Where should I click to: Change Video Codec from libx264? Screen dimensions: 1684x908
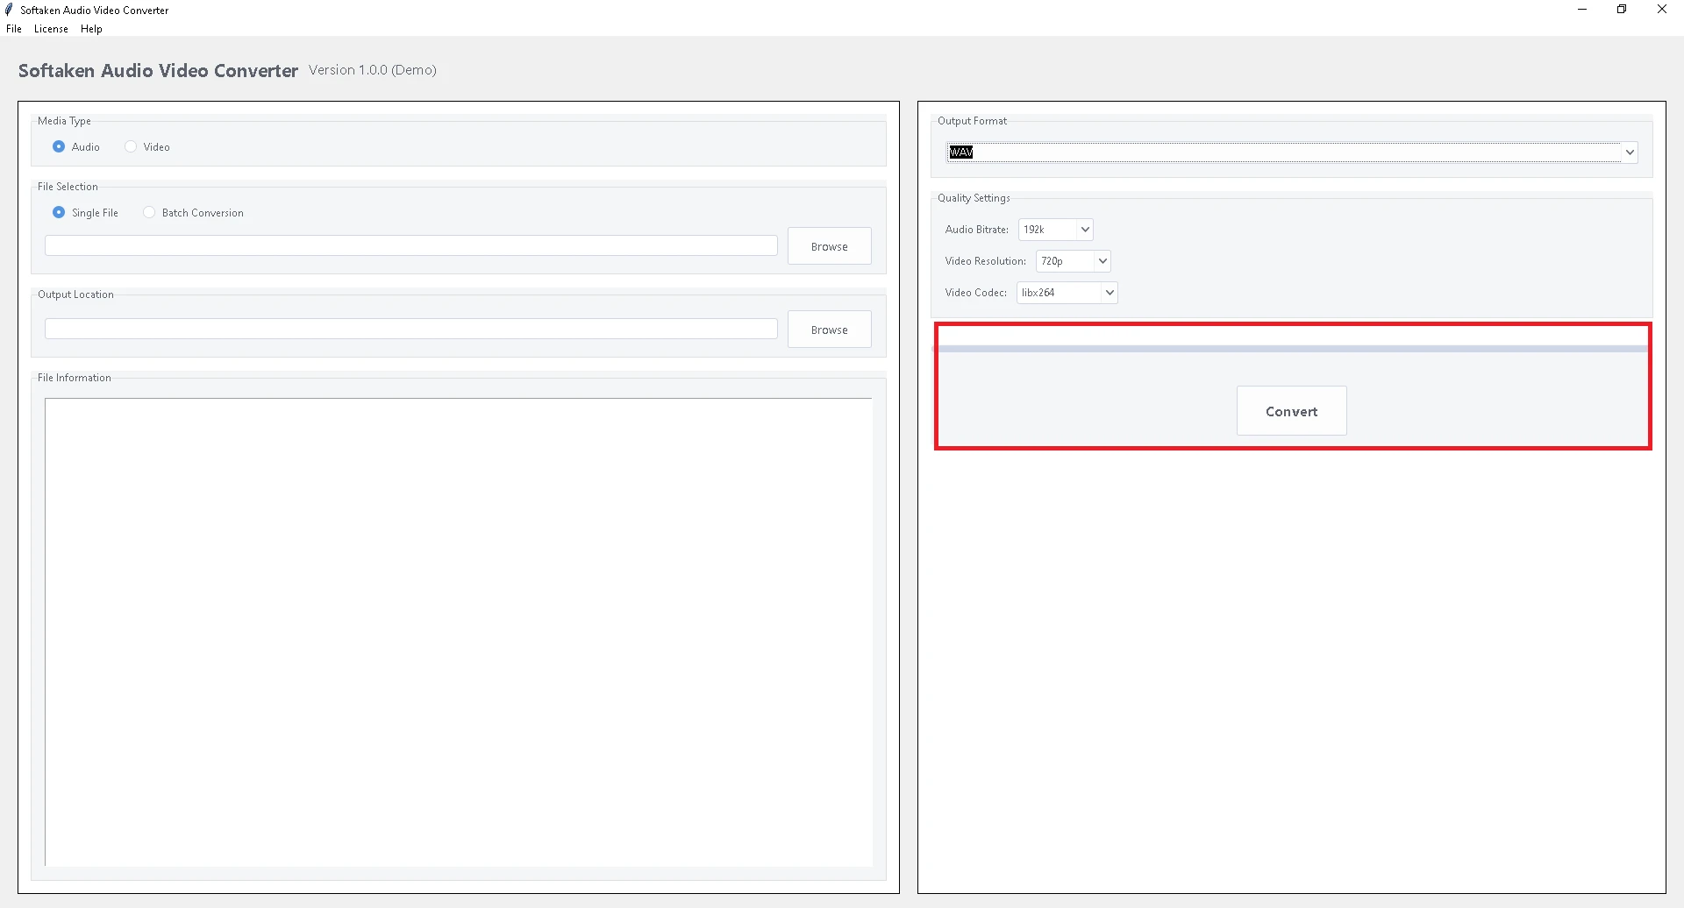click(1109, 292)
